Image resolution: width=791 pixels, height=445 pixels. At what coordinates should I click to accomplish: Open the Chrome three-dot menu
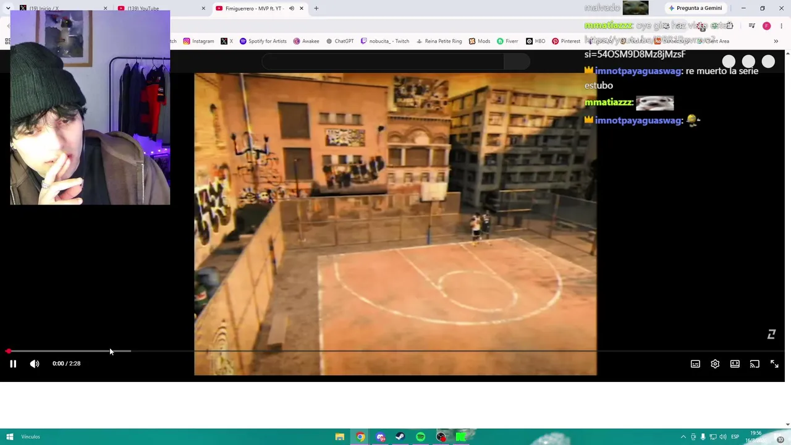(781, 26)
